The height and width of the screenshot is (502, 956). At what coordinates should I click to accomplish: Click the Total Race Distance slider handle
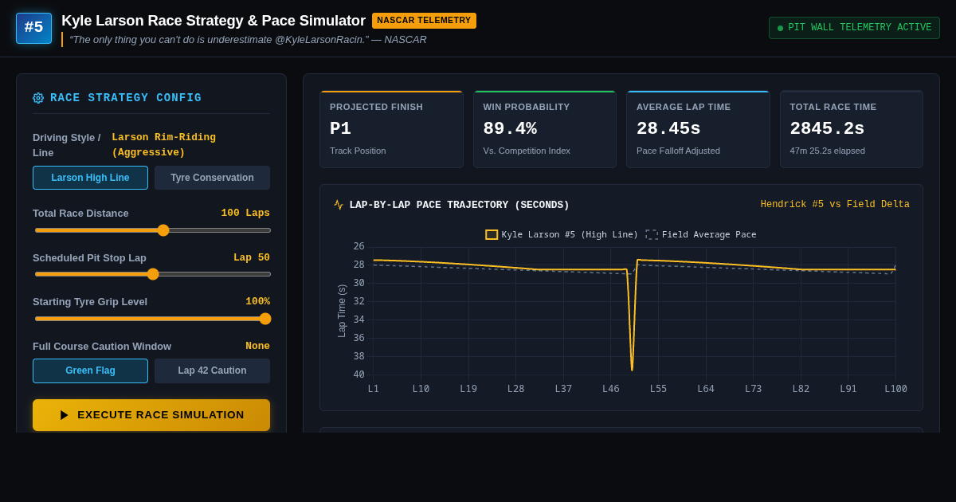[163, 230]
